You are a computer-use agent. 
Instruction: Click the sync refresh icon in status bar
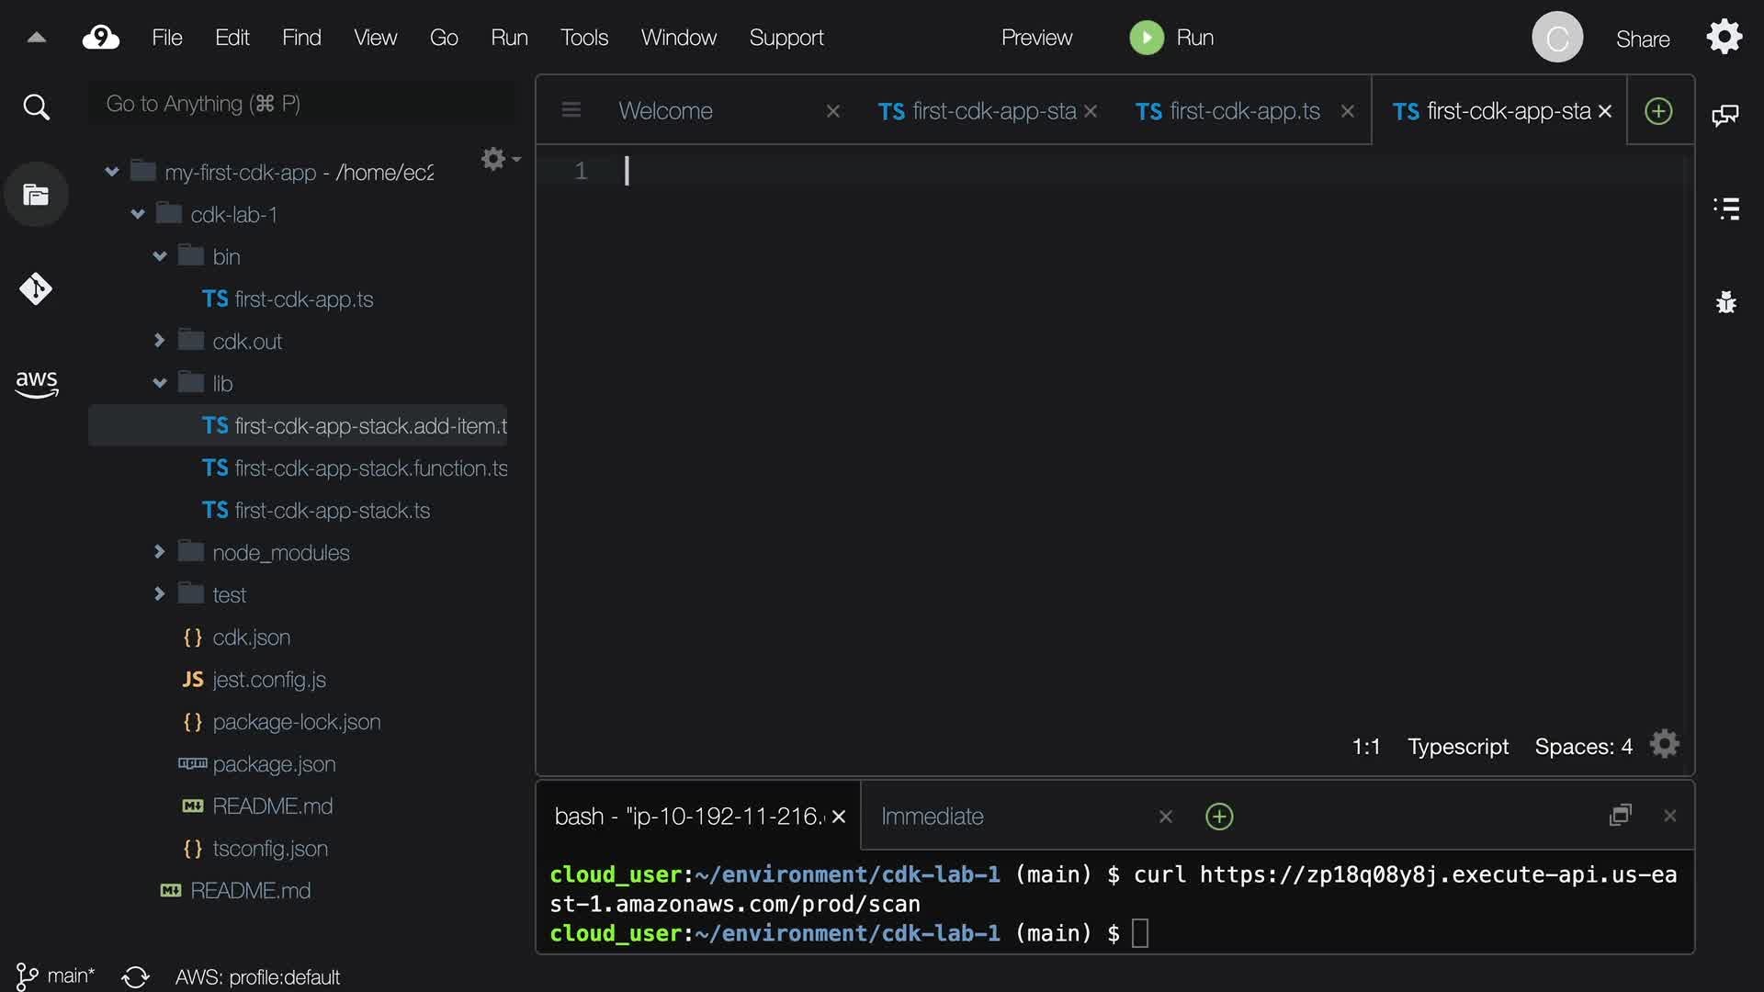click(x=135, y=976)
